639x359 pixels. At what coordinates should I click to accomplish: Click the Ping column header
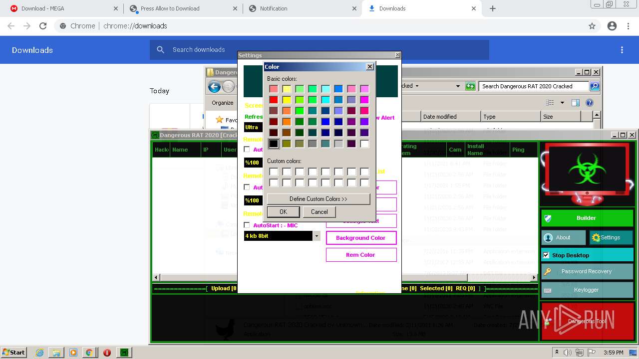(x=523, y=150)
